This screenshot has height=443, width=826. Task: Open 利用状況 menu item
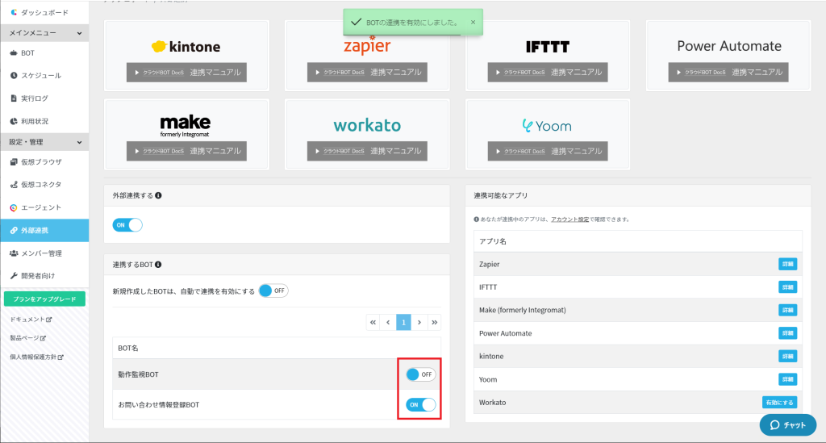(45, 121)
